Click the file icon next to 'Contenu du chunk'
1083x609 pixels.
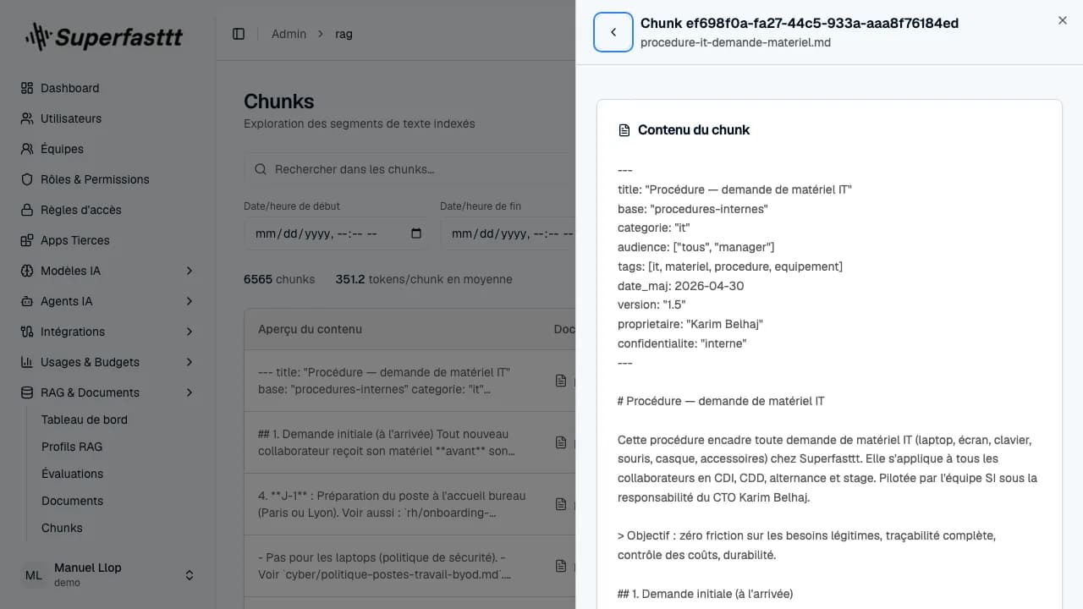[x=624, y=130]
